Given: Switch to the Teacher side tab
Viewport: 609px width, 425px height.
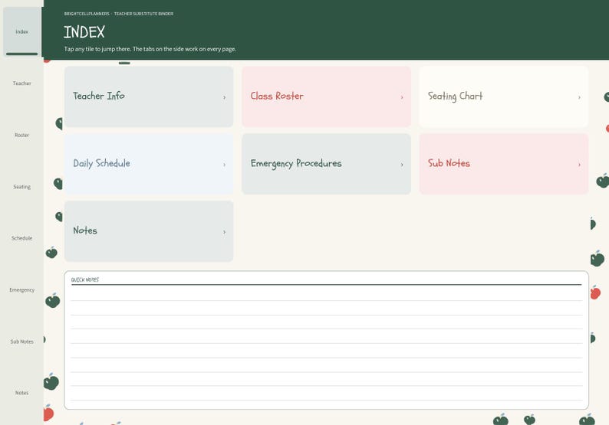Looking at the screenshot, I should (x=21, y=83).
